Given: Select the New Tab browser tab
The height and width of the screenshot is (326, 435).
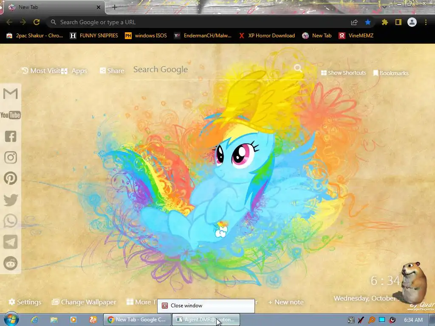Looking at the screenshot, I should tap(54, 7).
